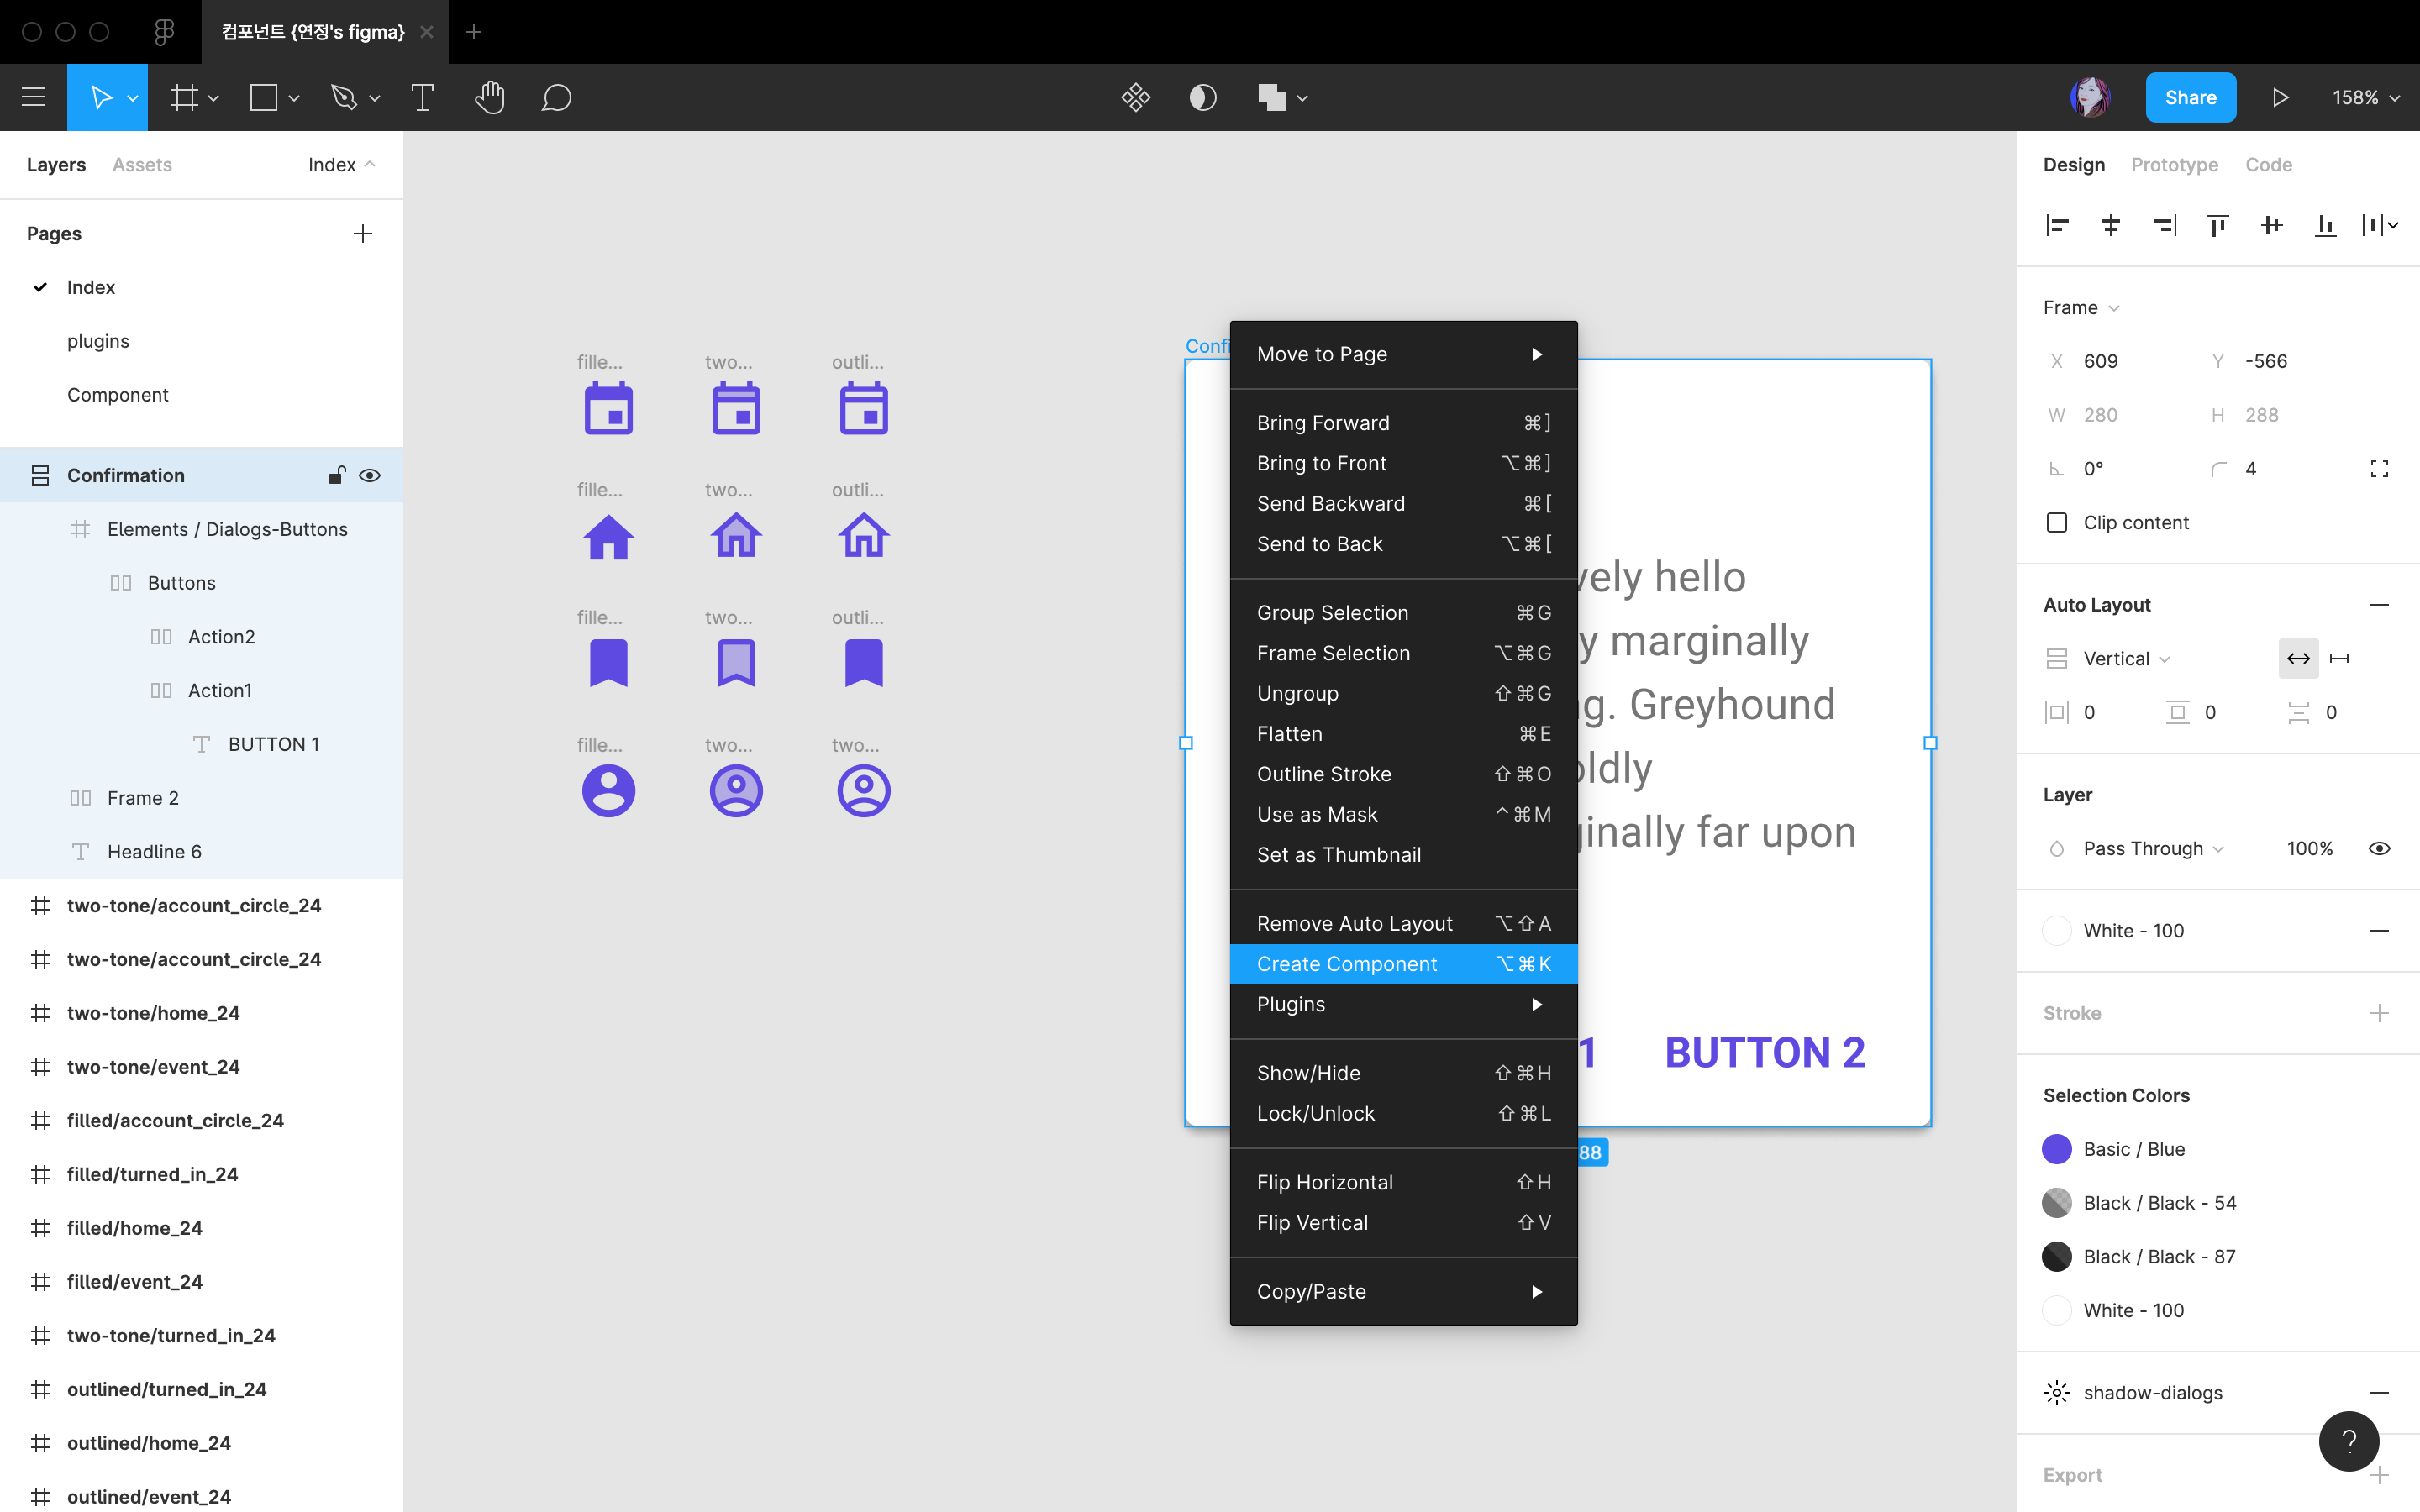Select fixed width auto layout sizing icon
This screenshot has height=1512, width=2420.
(x=2339, y=658)
